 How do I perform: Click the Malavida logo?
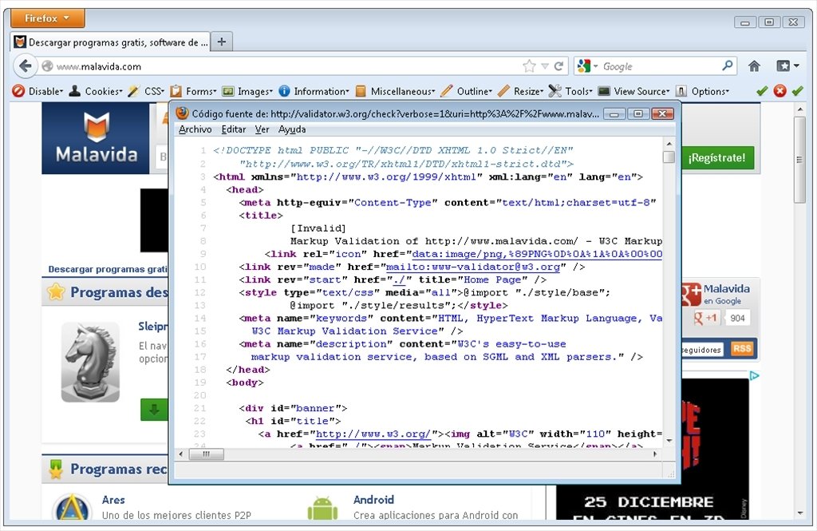pos(97,138)
